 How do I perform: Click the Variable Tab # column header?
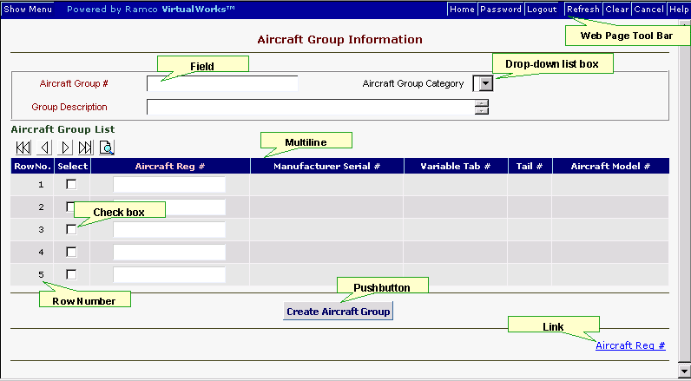click(456, 166)
